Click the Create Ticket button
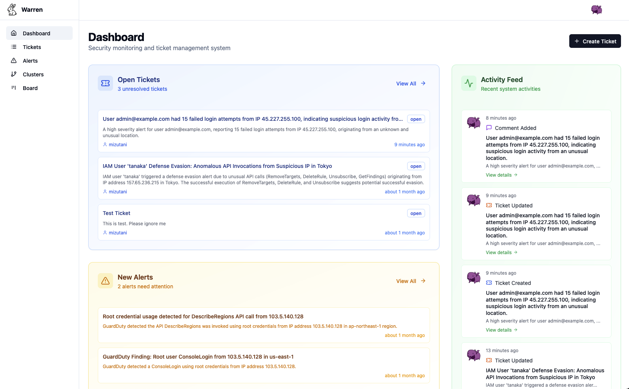This screenshot has width=629, height=389. tap(595, 41)
